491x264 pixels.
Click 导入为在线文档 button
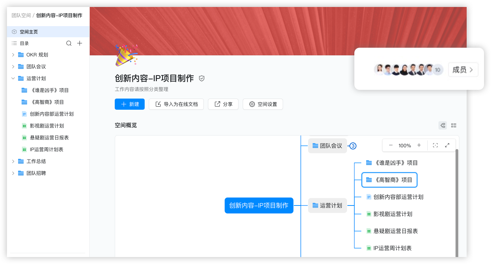pos(176,104)
